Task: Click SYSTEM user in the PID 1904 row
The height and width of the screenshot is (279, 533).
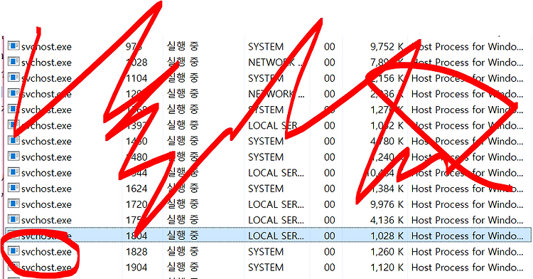Action: click(266, 268)
